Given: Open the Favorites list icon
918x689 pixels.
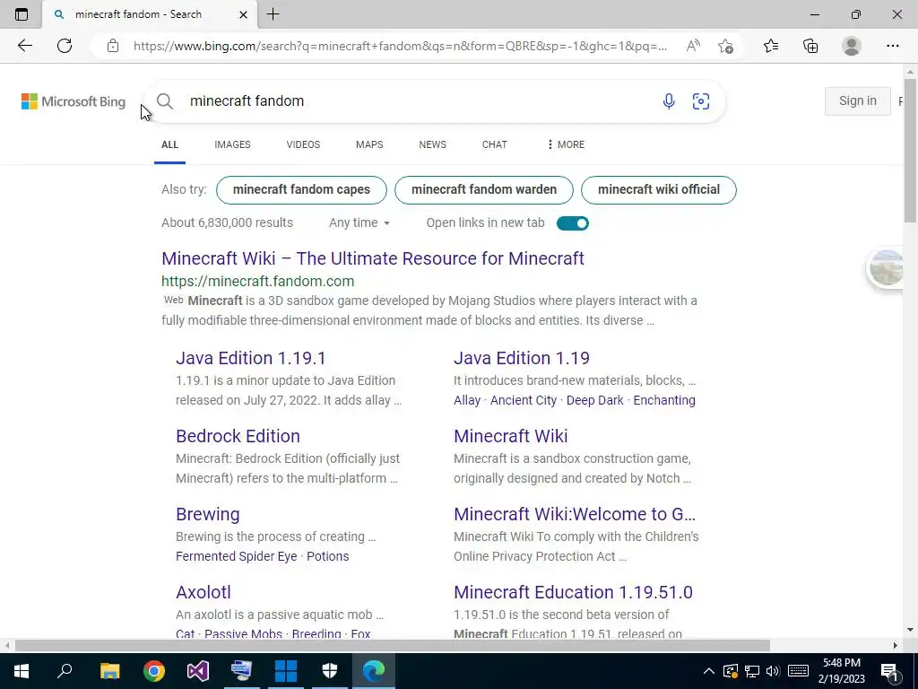Looking at the screenshot, I should pyautogui.click(x=771, y=46).
